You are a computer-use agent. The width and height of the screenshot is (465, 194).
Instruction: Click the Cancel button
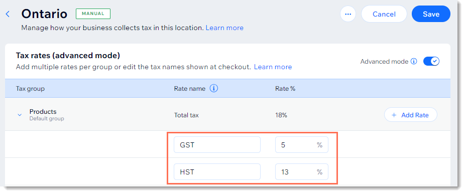[x=384, y=14]
